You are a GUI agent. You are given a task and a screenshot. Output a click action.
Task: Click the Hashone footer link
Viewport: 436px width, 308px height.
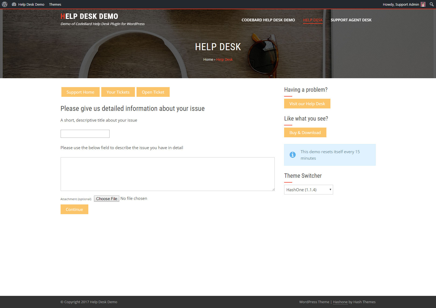click(x=340, y=302)
